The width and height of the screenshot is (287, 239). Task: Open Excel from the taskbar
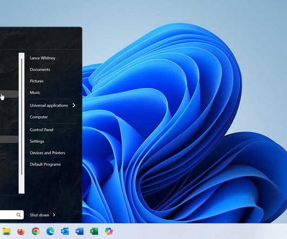tap(94, 231)
